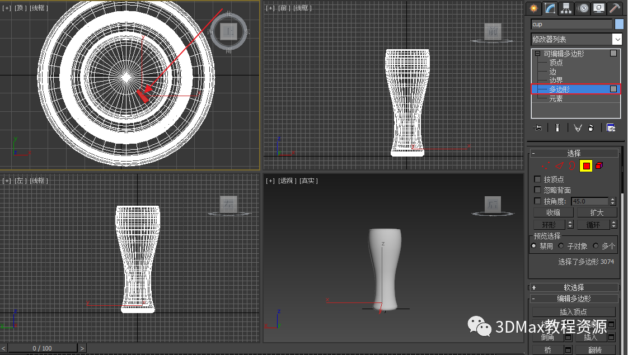Open settings box next to 桥
This screenshot has width=628, height=355.
pos(568,350)
